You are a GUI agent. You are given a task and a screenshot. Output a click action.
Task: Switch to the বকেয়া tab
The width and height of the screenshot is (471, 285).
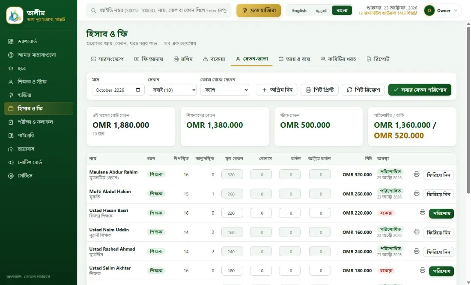[214, 59]
